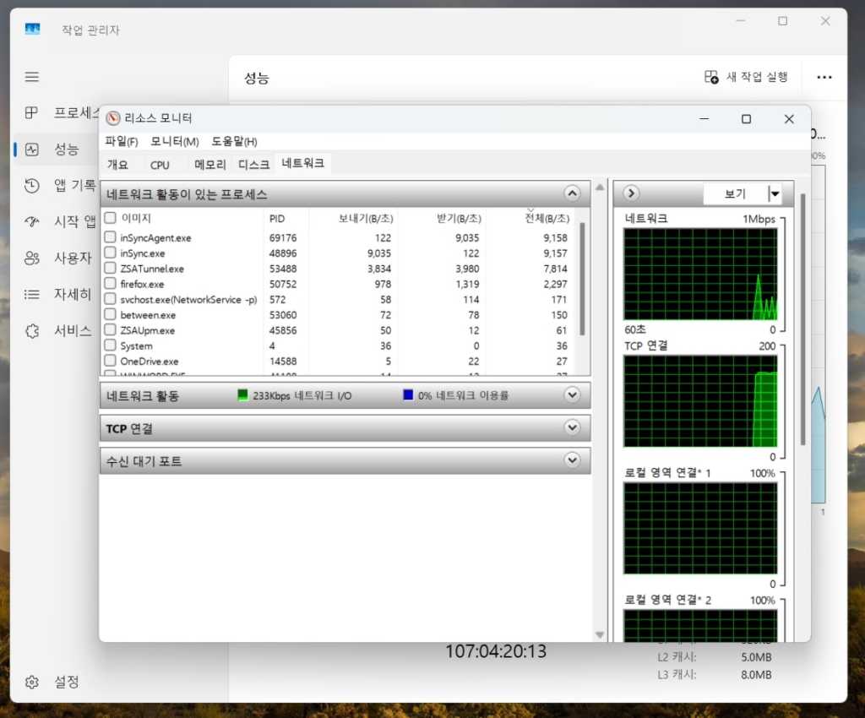Open the Services puzzle icon in sidebar

(32, 330)
